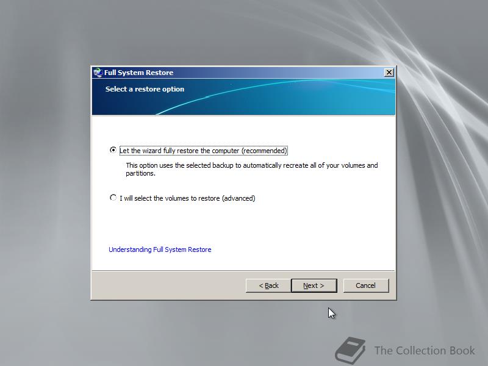Click 'The Collection Book' watermark text
The width and height of the screenshot is (488, 366).
[425, 350]
